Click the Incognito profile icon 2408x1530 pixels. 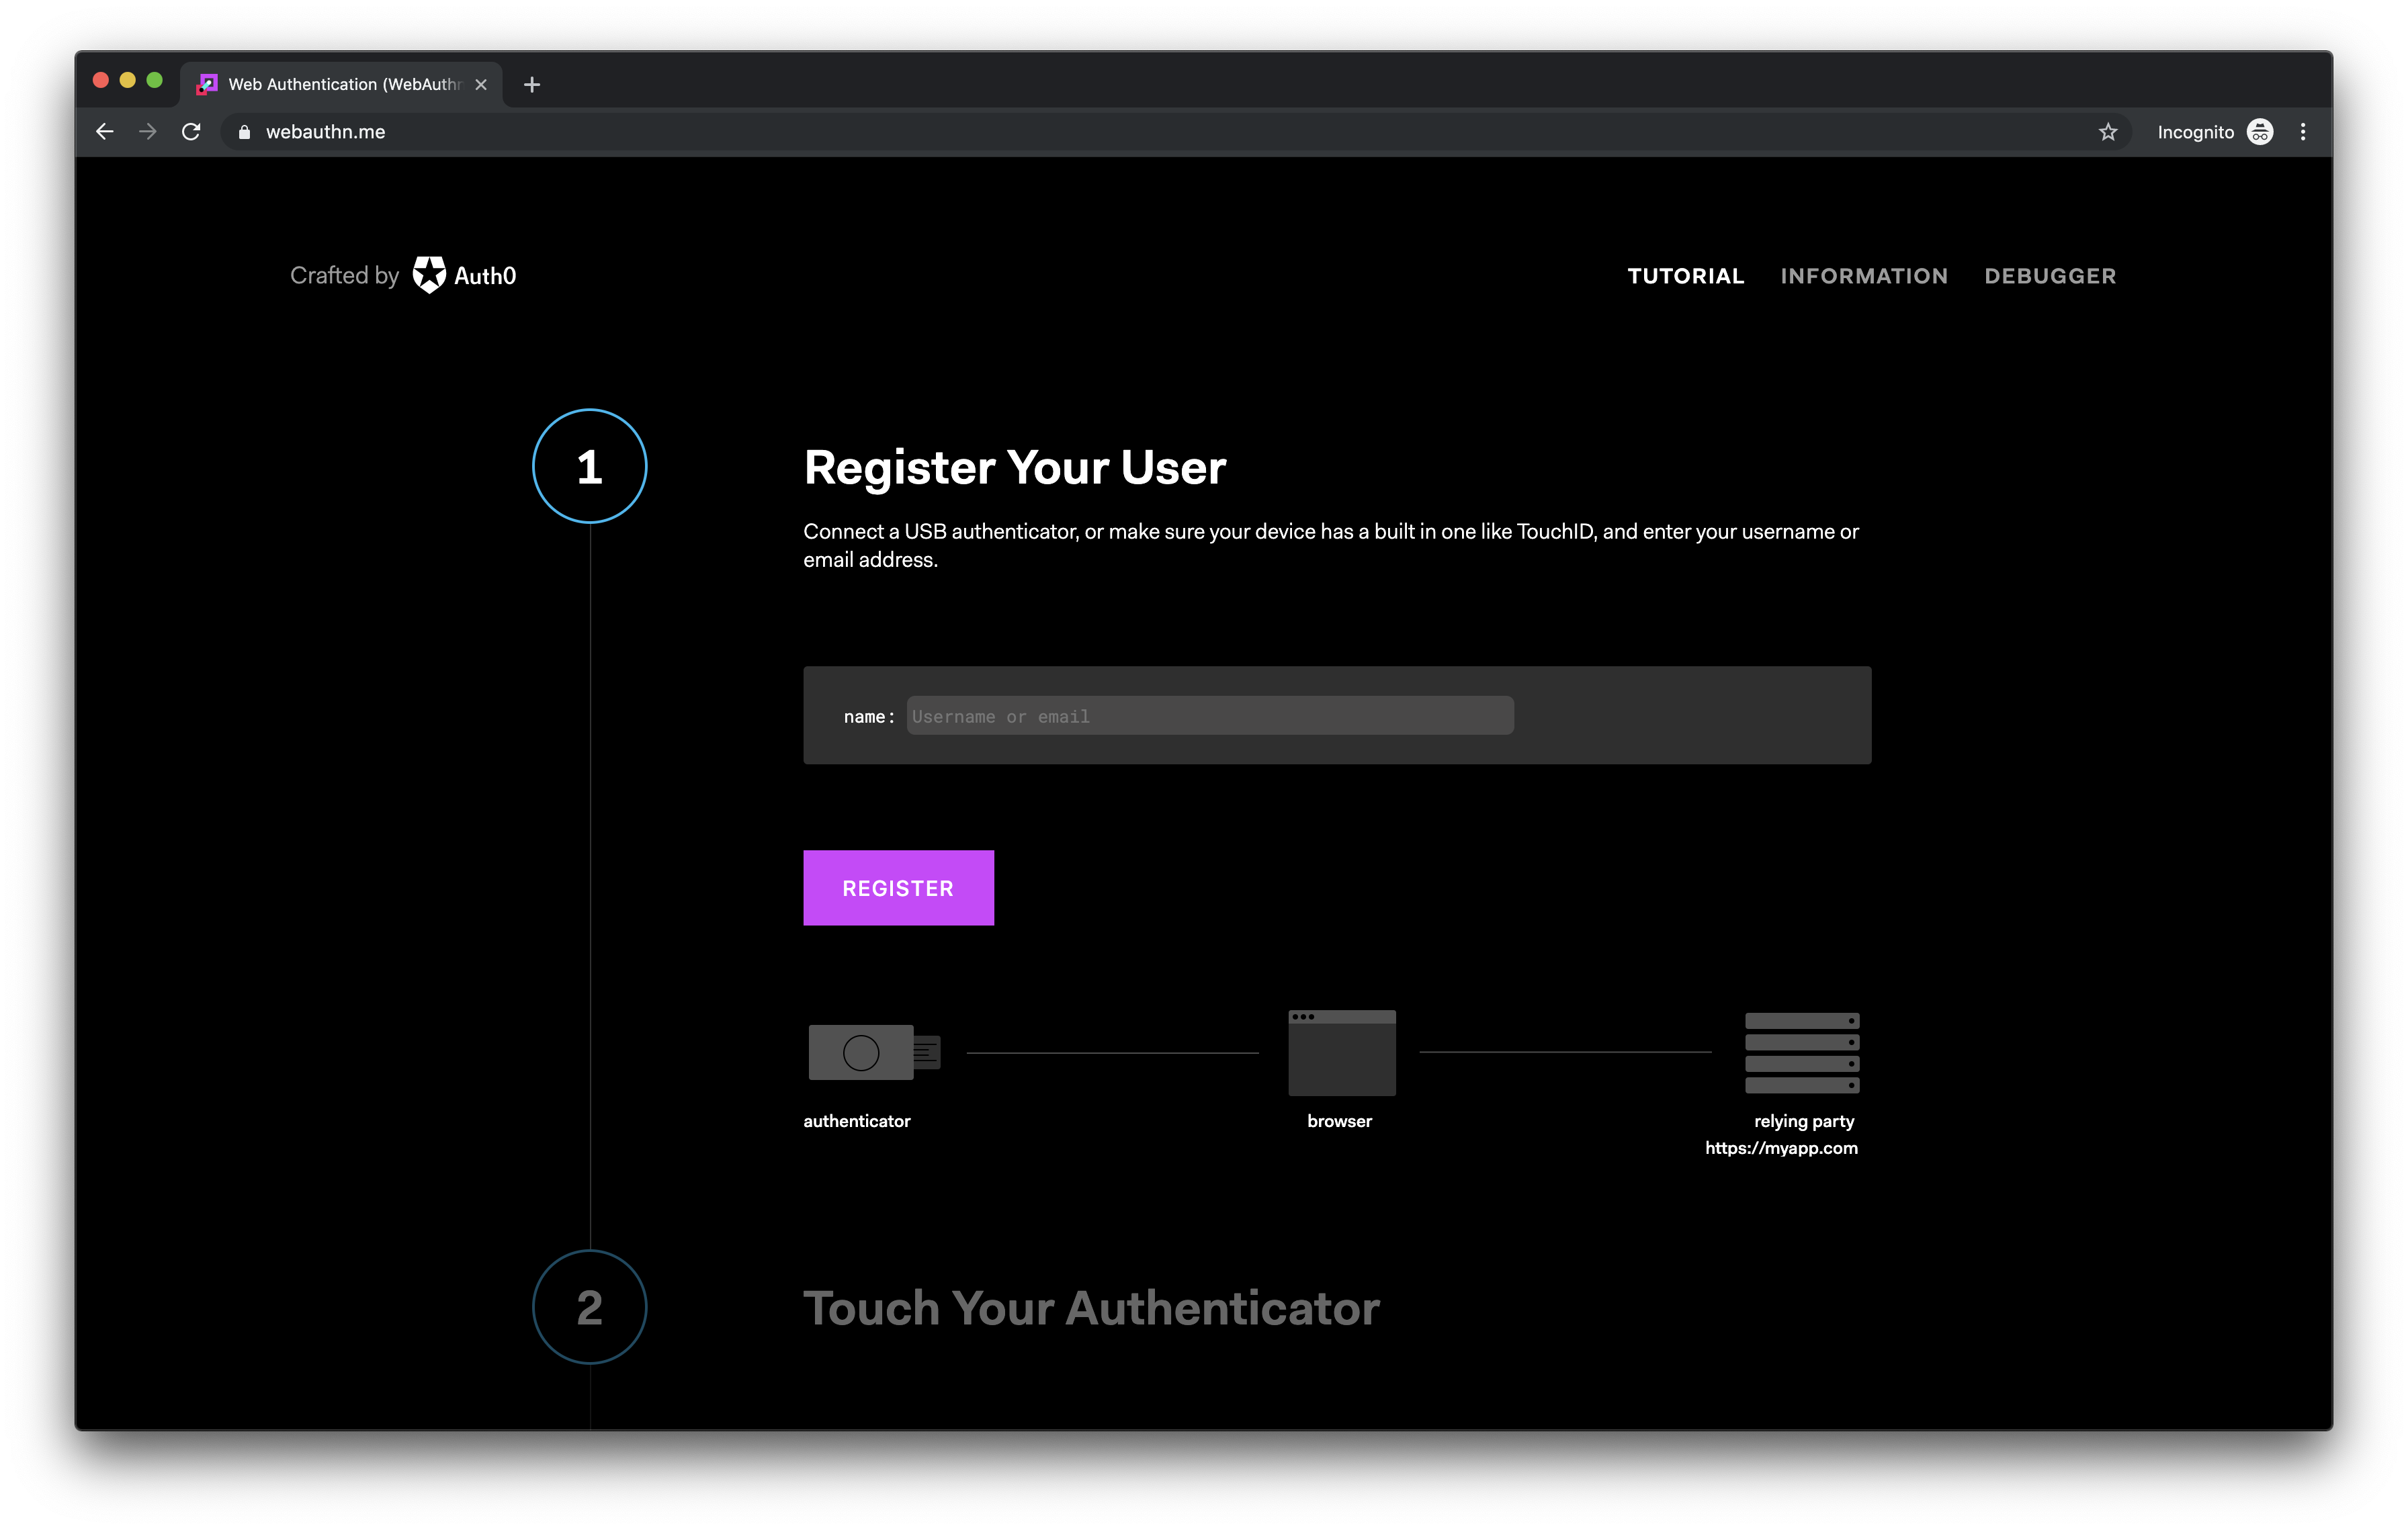click(x=2260, y=132)
